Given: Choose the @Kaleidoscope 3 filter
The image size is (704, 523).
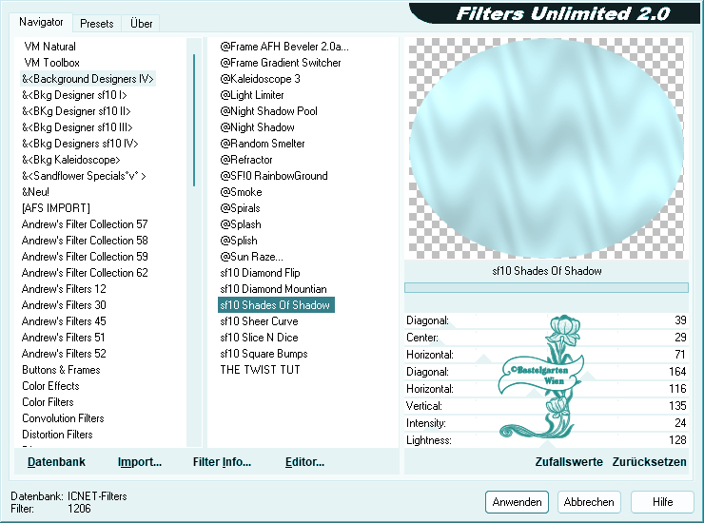Looking at the screenshot, I should [260, 79].
